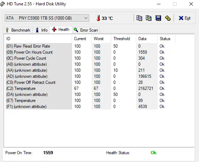The width and height of the screenshot is (199, 162).
Task: Select the Power Cycle Count row
Action: [90, 58]
